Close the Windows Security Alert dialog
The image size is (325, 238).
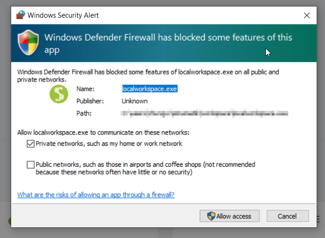tap(306, 15)
